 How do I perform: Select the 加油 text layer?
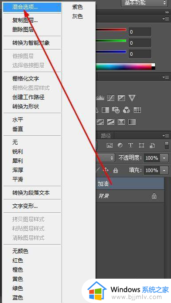[130, 184]
